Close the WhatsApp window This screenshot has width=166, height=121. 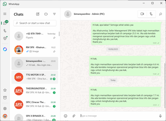[x=161, y=3]
